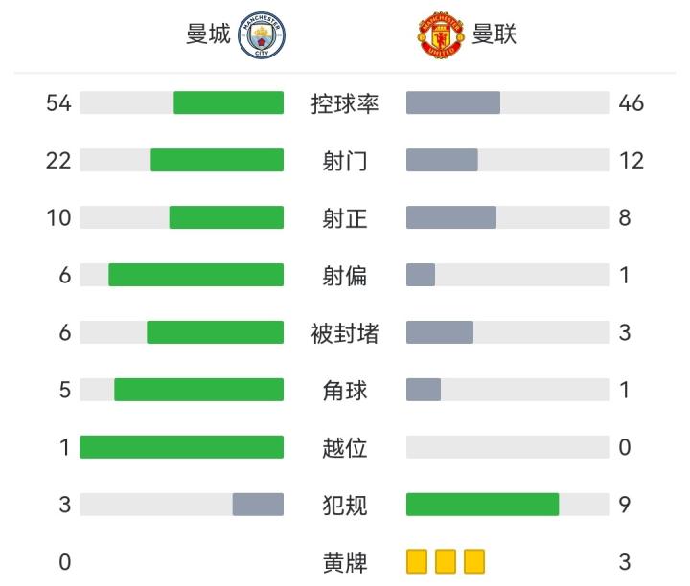690x586 pixels.
Task: Click the 被封堵 blocked shots label
Action: [x=345, y=333]
